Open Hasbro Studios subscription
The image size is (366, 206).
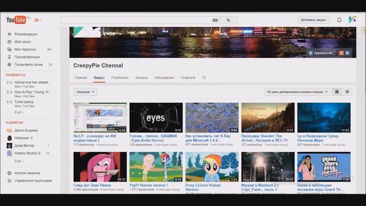click(x=28, y=153)
